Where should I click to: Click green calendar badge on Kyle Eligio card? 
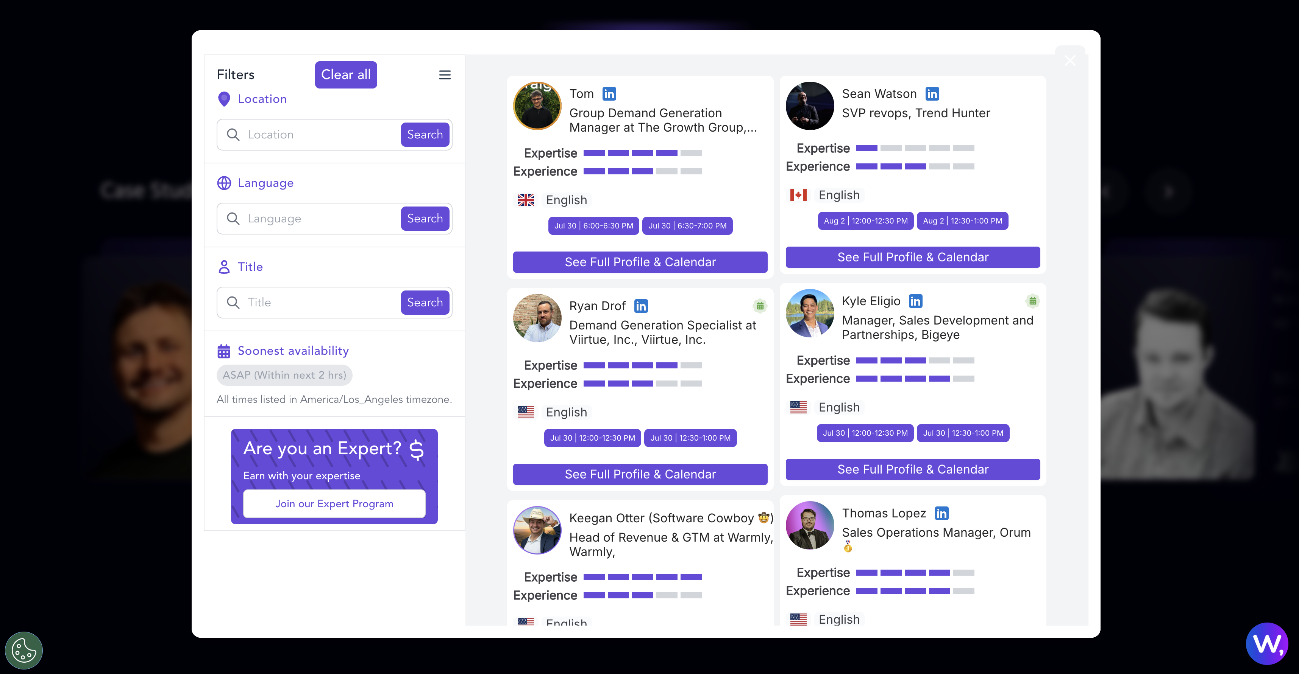1032,301
